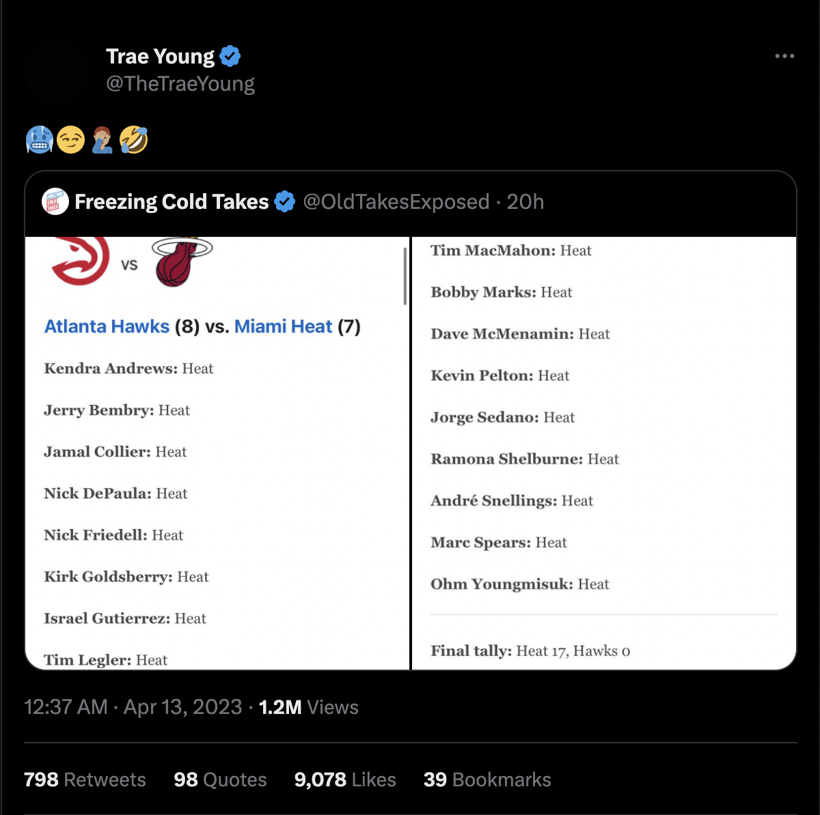Open the three-dot more options menu
Viewport: 820px width, 815px height.
[x=784, y=56]
